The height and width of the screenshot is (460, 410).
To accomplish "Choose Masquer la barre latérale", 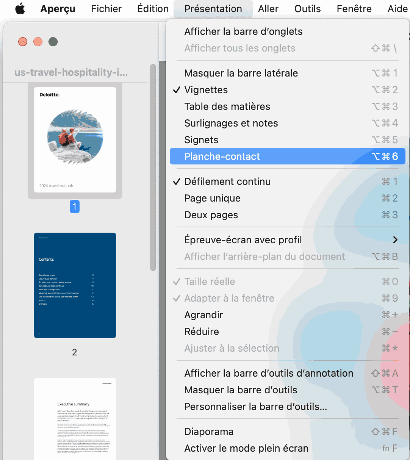I will [x=288, y=73].
